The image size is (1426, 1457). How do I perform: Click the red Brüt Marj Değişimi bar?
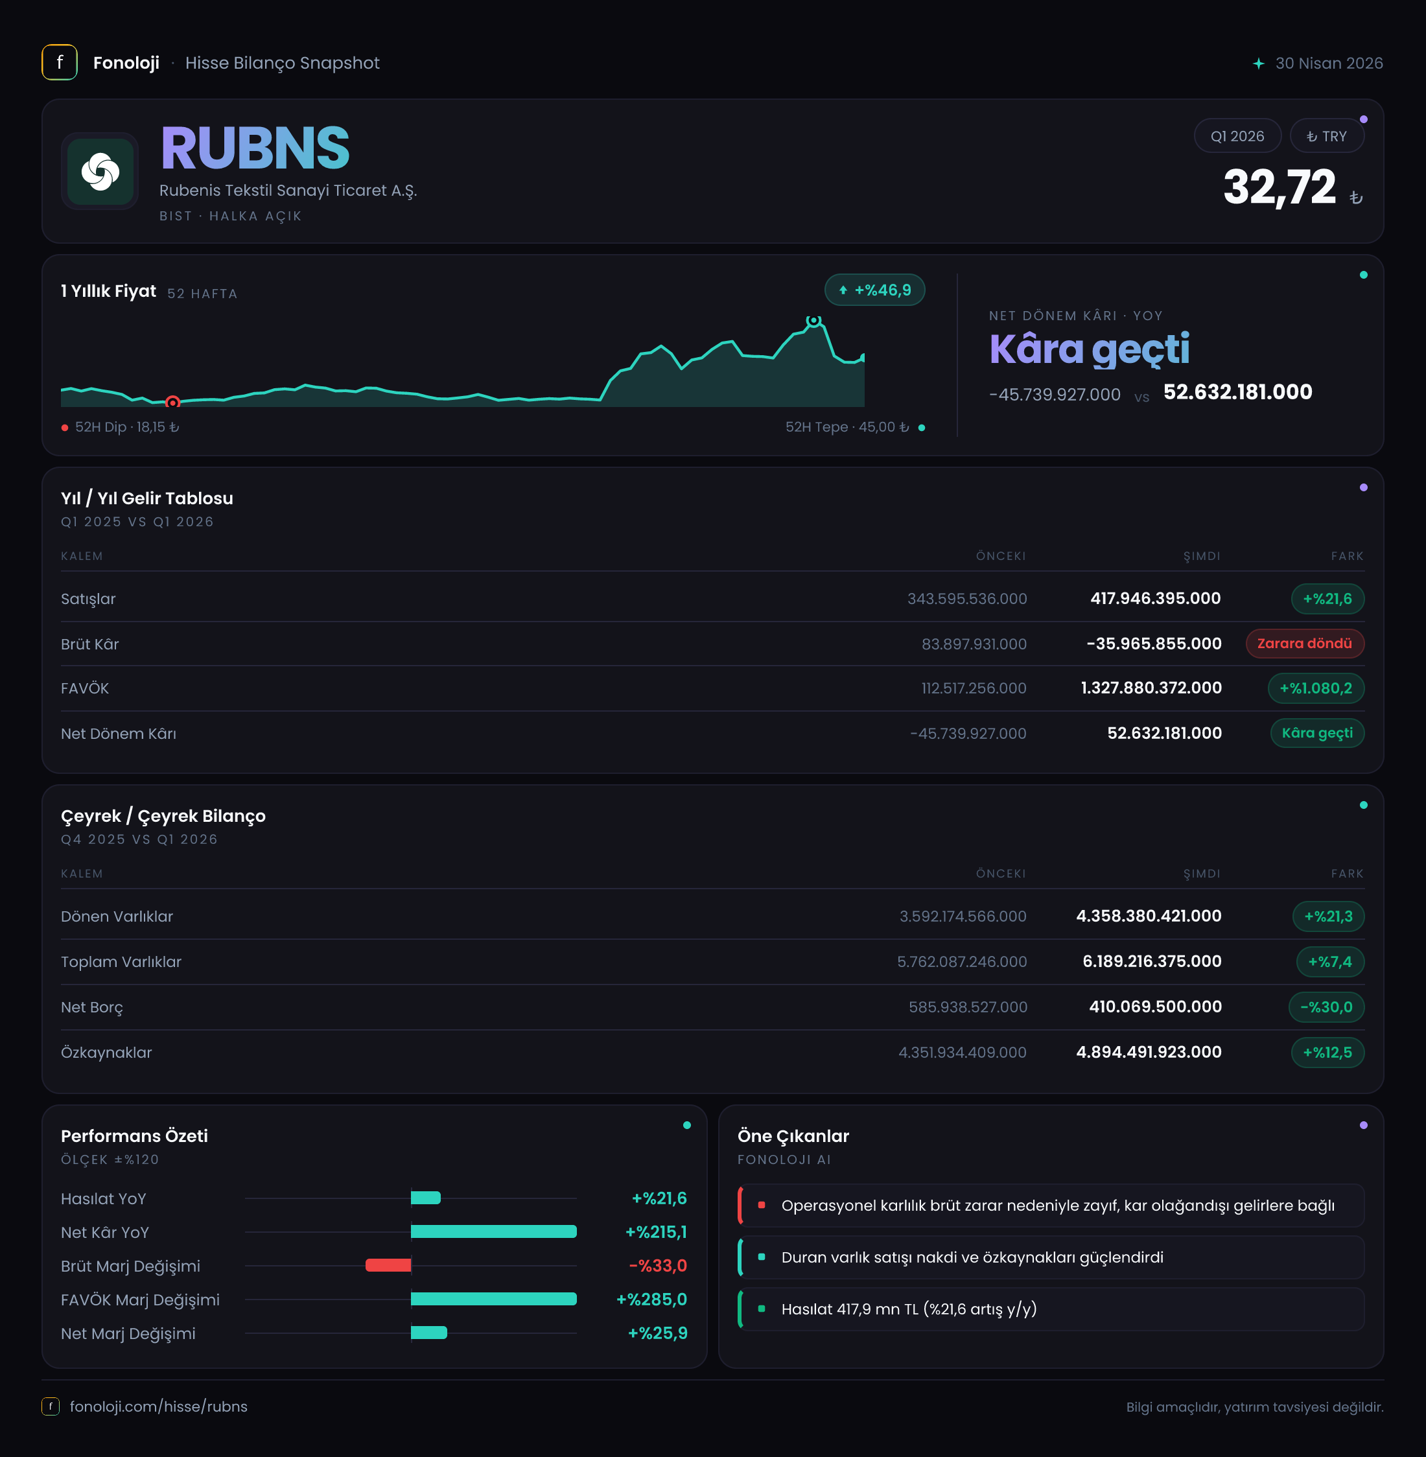(388, 1265)
